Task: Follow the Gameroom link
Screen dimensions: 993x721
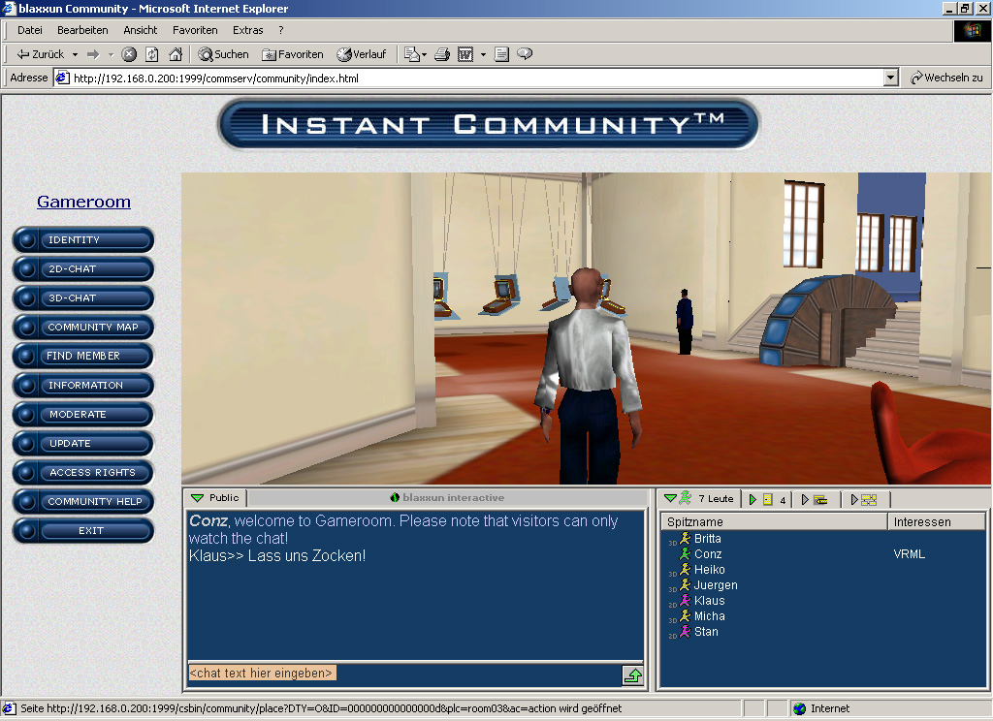Action: [83, 202]
